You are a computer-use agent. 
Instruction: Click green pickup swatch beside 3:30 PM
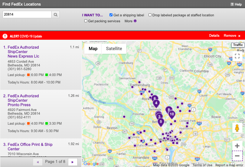[x=46, y=124]
